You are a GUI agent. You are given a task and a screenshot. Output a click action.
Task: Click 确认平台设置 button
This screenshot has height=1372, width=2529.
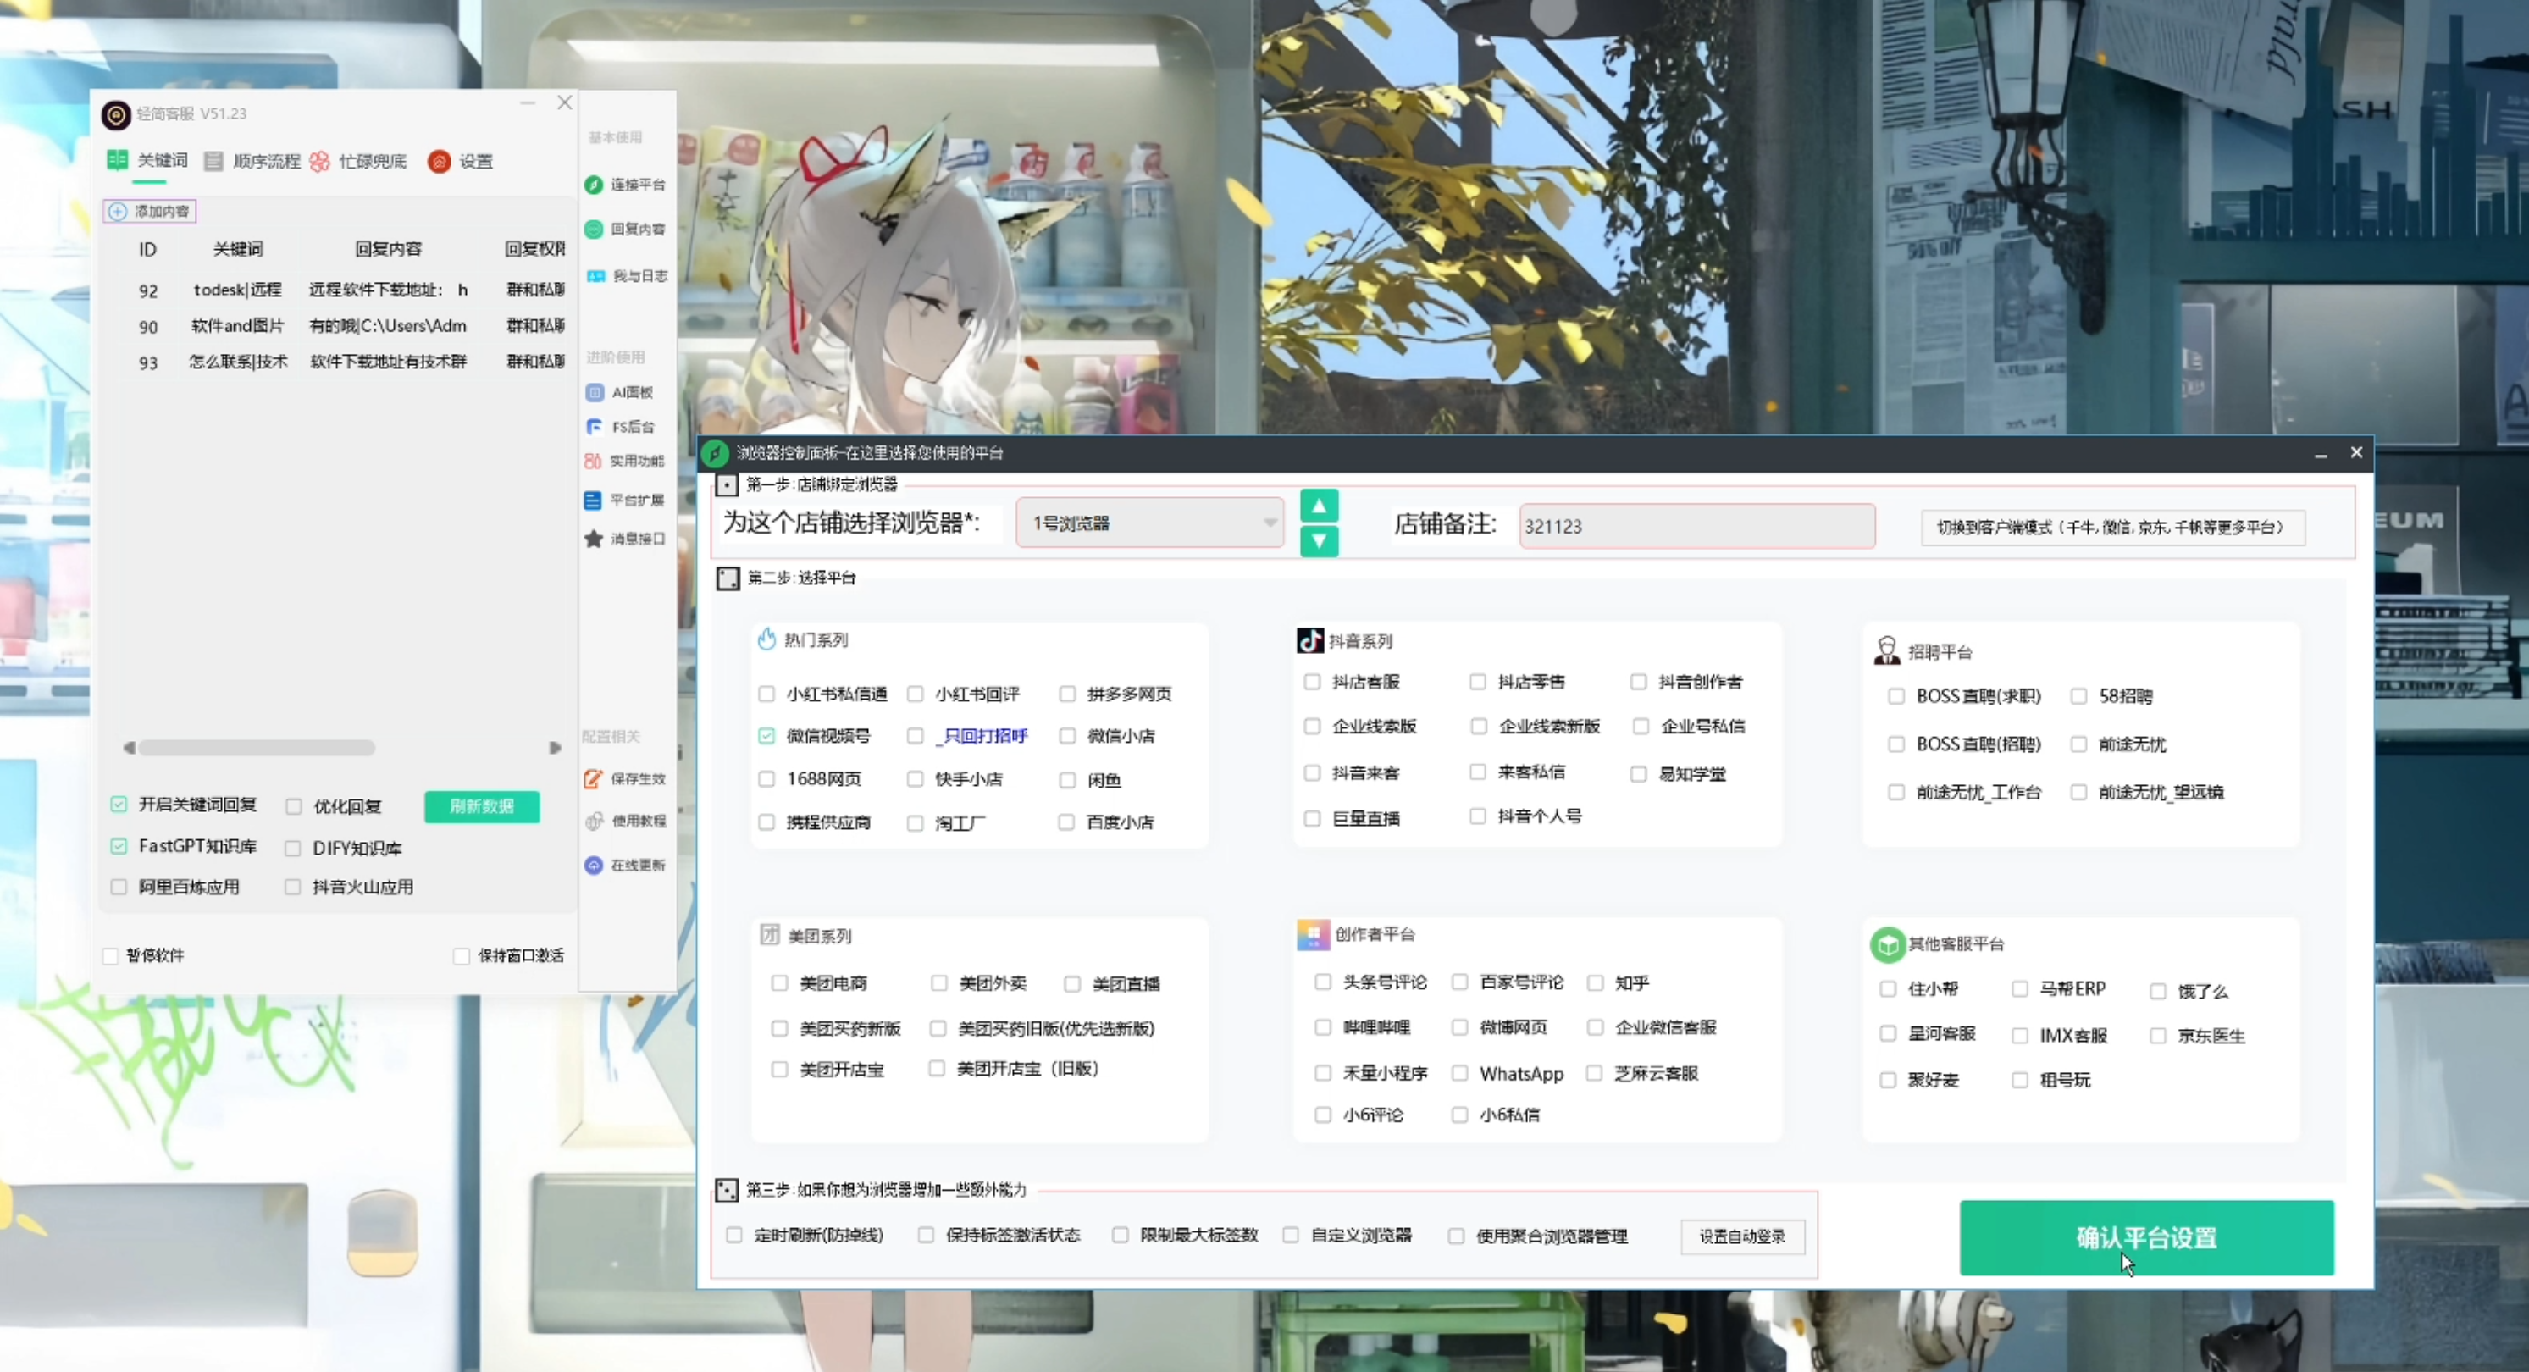[2147, 1237]
